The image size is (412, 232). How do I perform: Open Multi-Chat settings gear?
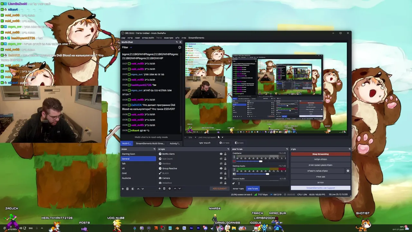pyautogui.click(x=180, y=47)
